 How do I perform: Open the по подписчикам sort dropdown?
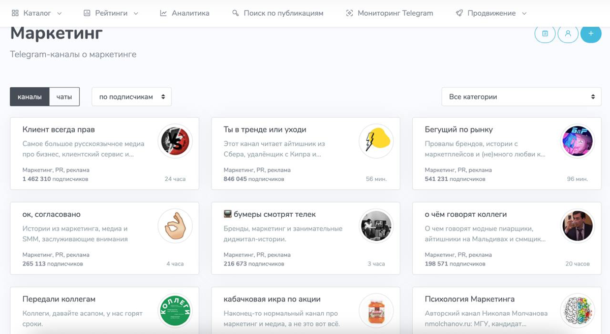click(x=132, y=96)
